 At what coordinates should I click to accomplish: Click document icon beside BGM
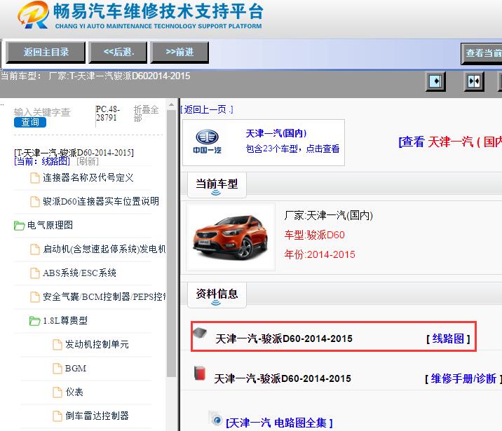57,369
